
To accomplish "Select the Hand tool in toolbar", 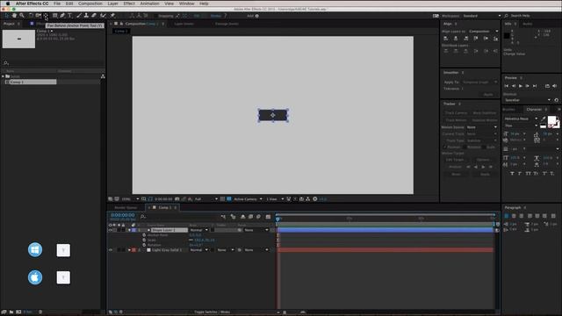I will tap(14, 16).
